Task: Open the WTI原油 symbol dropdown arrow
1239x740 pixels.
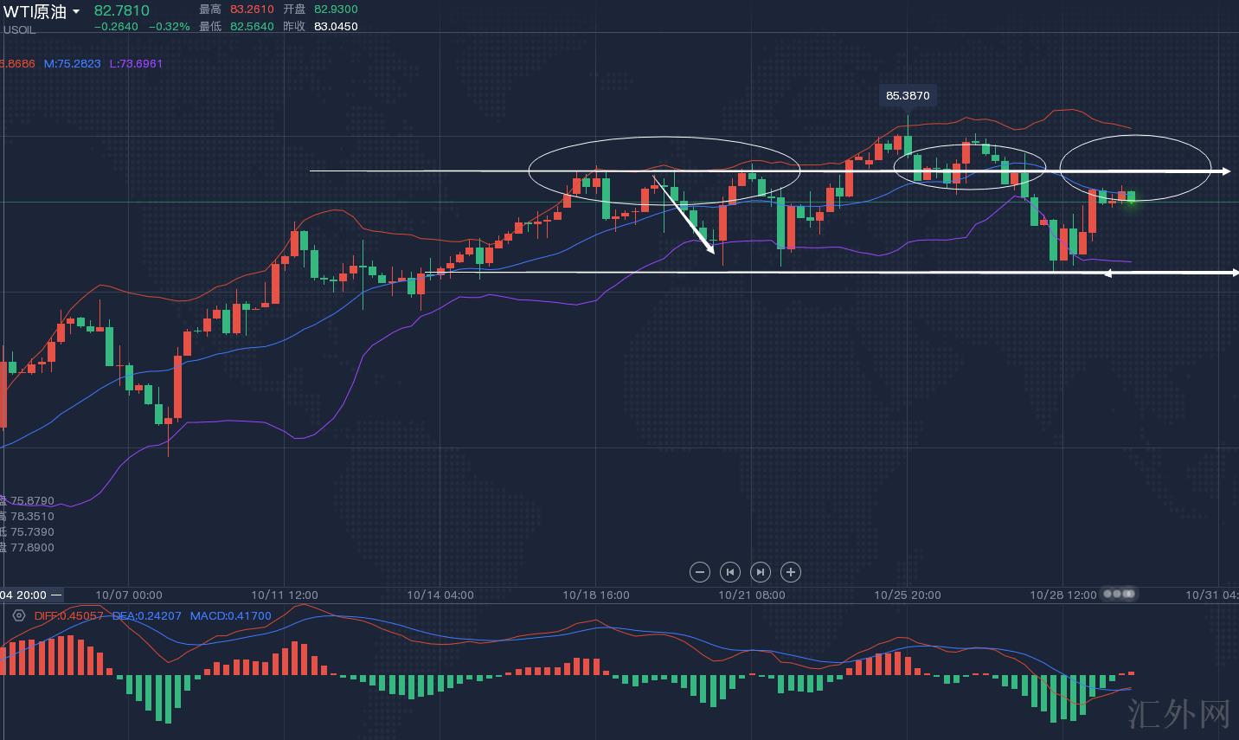Action: 76,12
